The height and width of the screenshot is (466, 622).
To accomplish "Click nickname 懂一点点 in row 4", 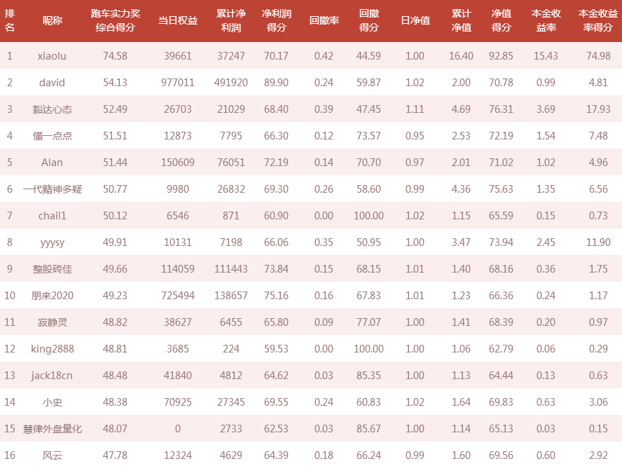I will (x=53, y=136).
